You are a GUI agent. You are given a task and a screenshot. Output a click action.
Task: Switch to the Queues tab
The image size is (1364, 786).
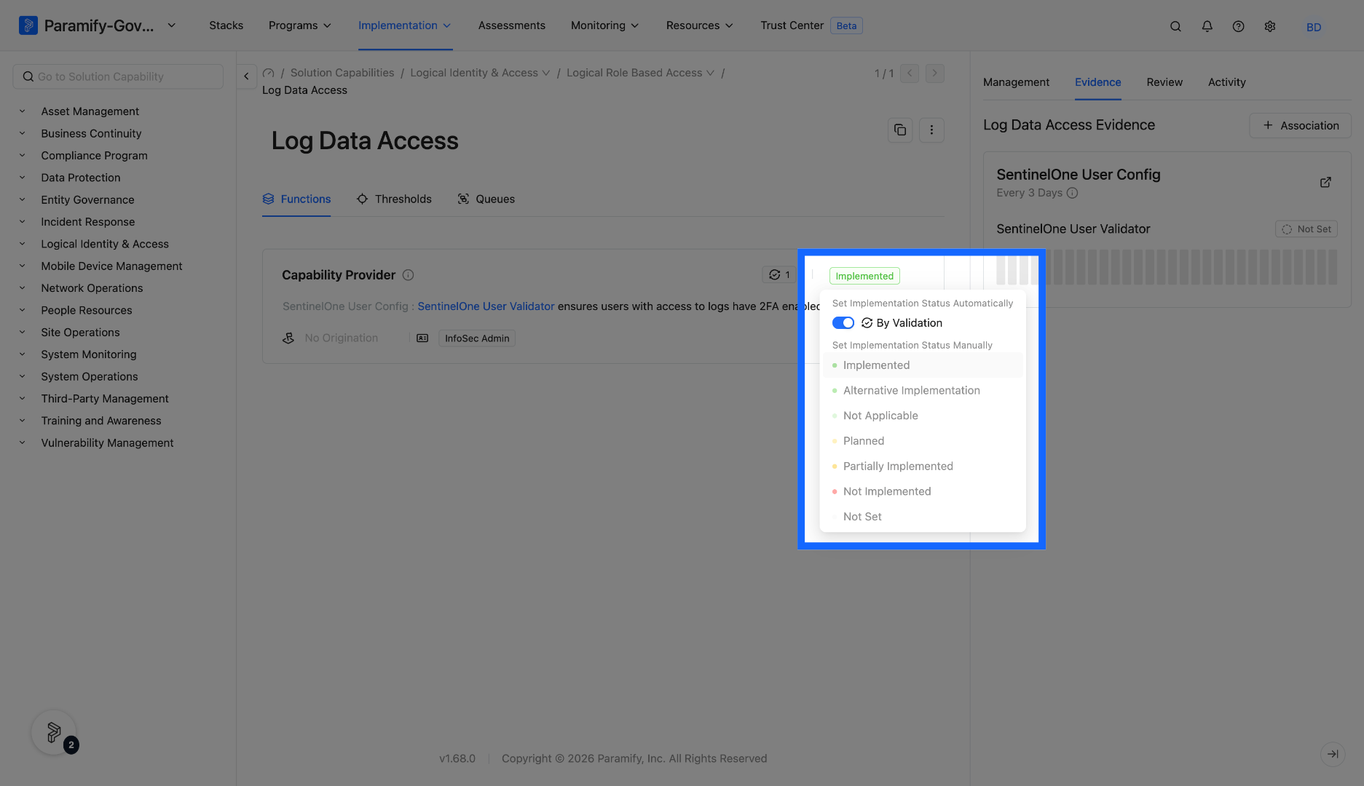(486, 199)
